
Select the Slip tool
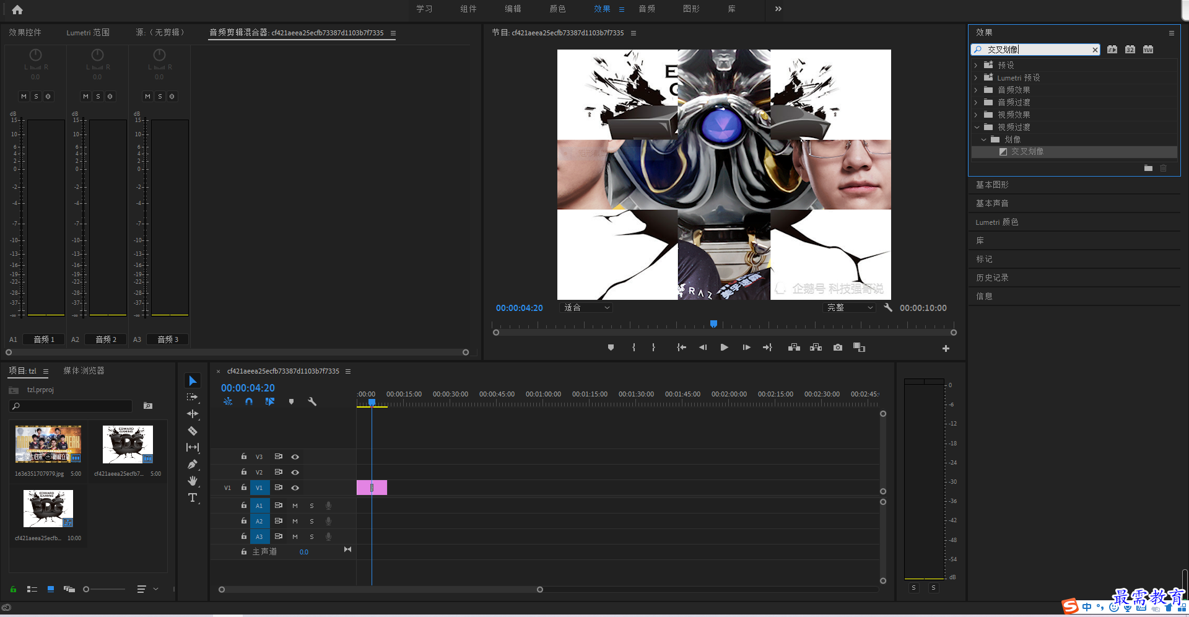193,447
